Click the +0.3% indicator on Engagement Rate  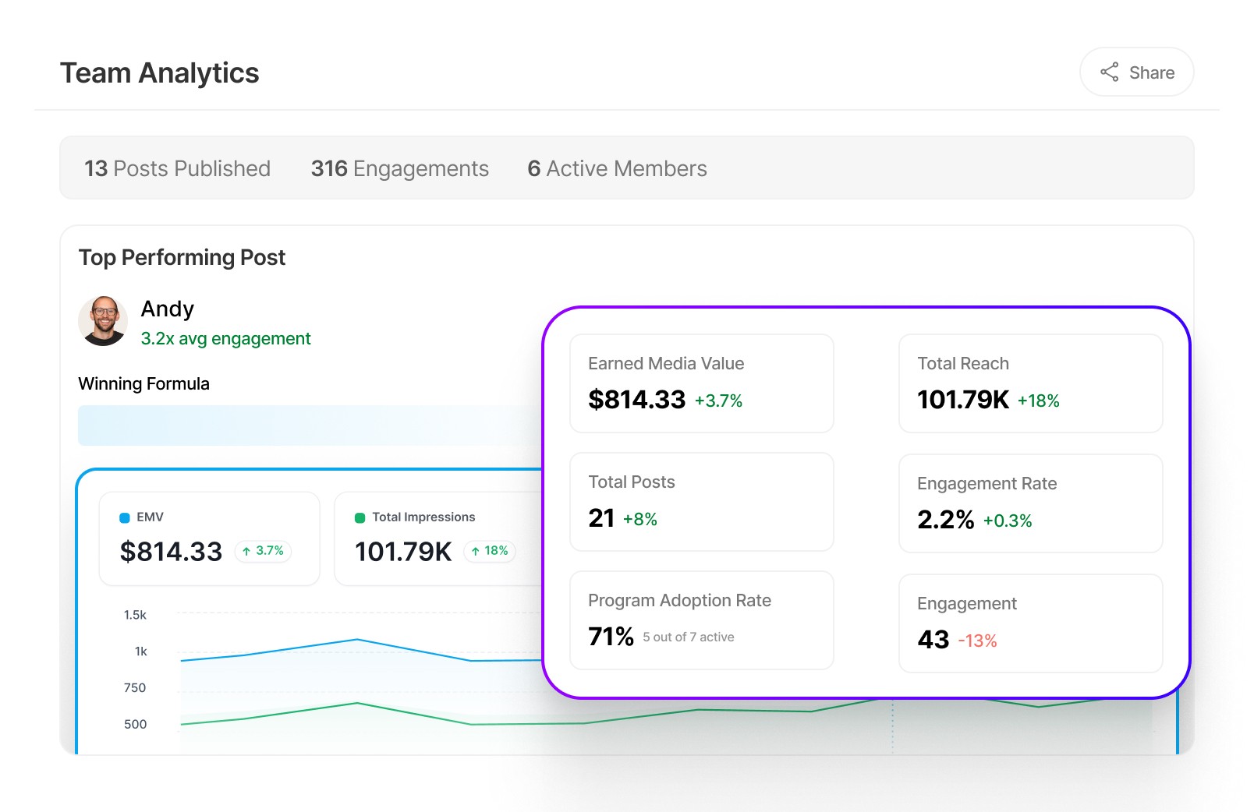click(x=1008, y=521)
